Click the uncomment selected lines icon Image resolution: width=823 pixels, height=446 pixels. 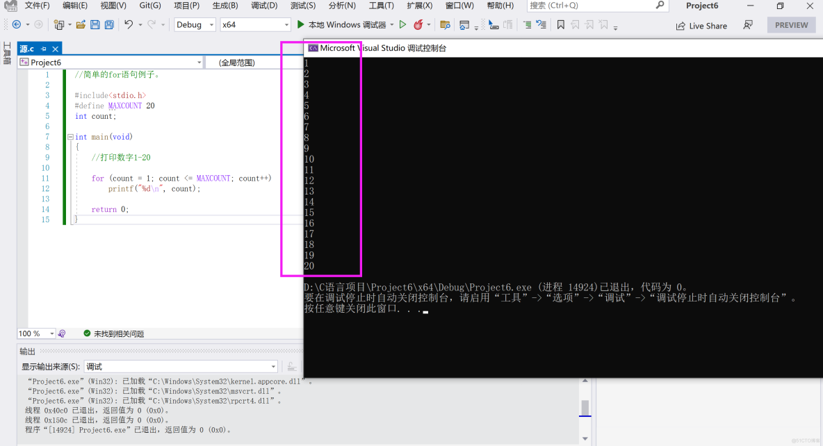541,24
